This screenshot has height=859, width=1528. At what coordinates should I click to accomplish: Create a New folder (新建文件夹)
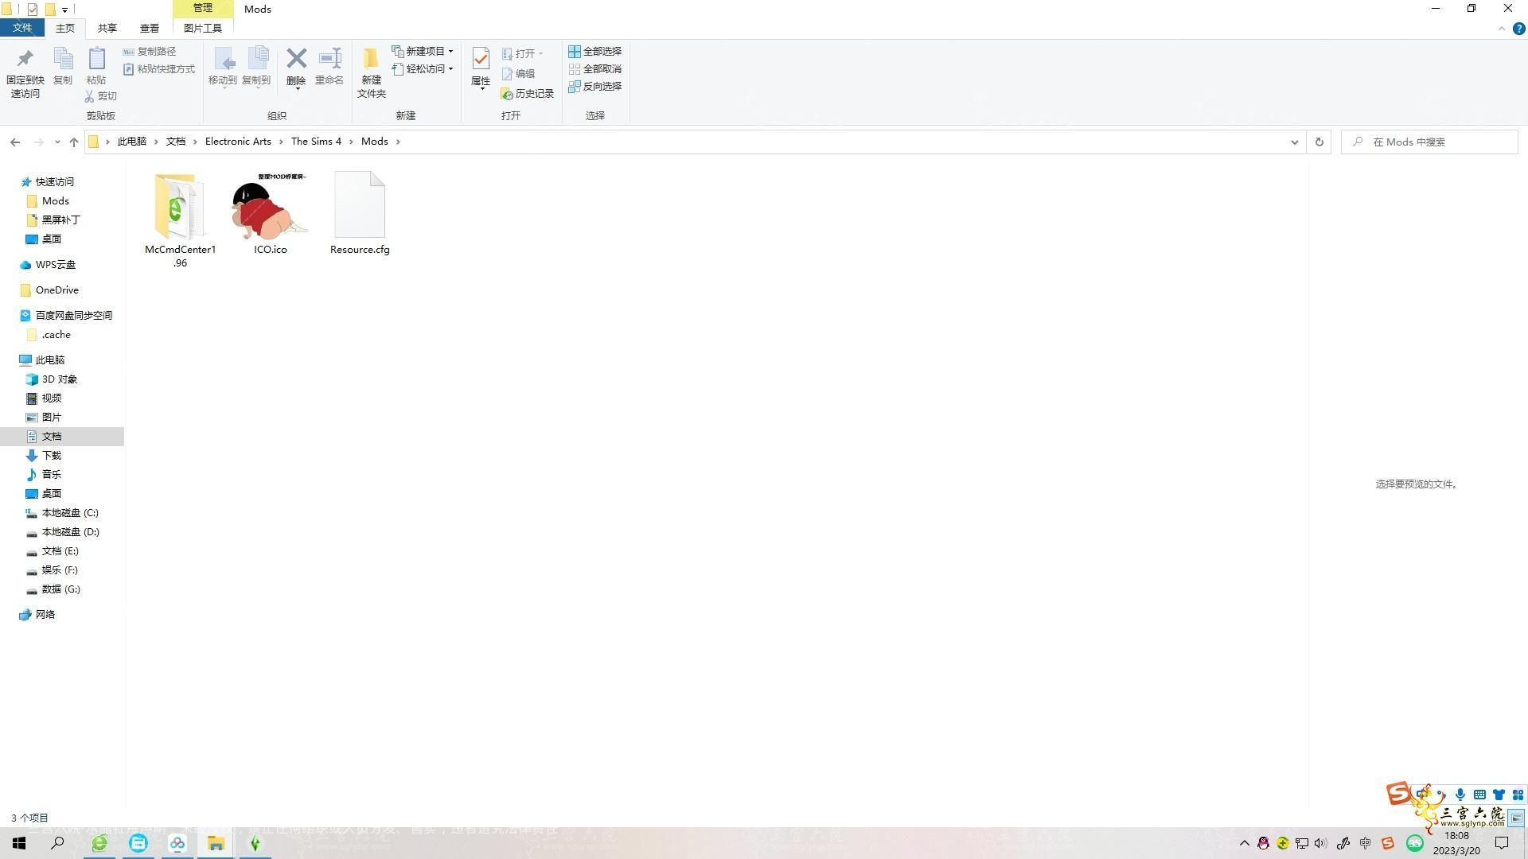tap(372, 73)
